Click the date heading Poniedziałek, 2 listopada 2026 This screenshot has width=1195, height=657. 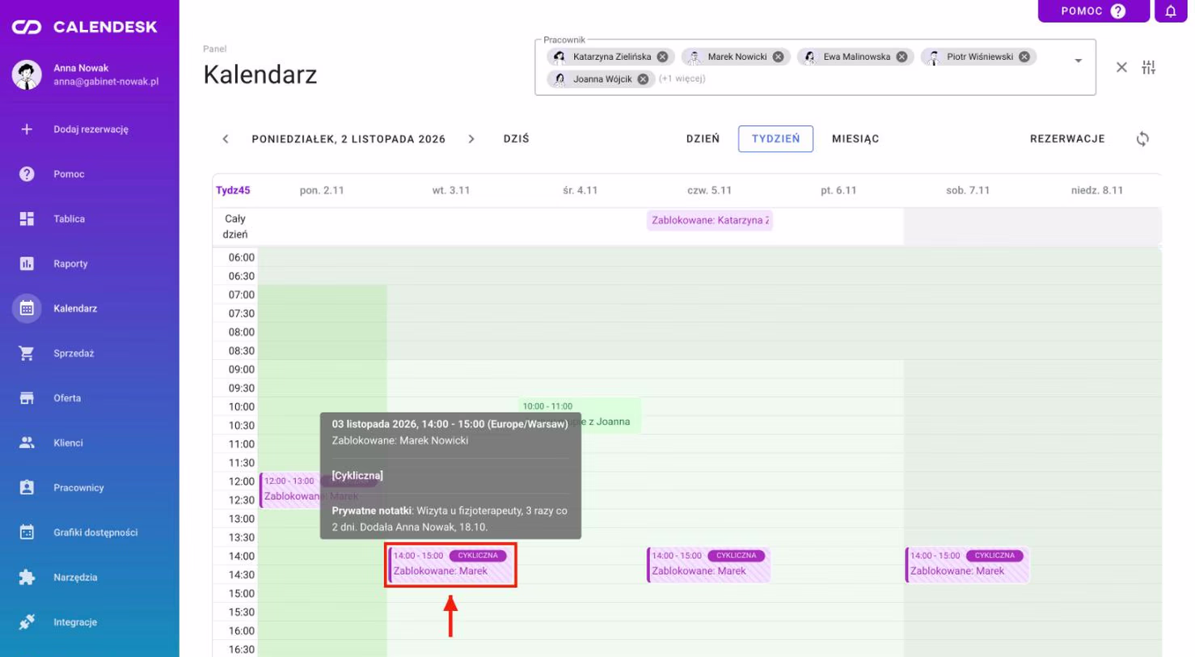pos(348,139)
